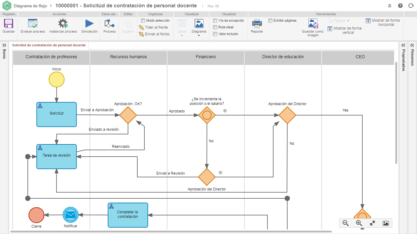The image size is (417, 234).
Task: Click the Yes connector label
Action: (345, 110)
